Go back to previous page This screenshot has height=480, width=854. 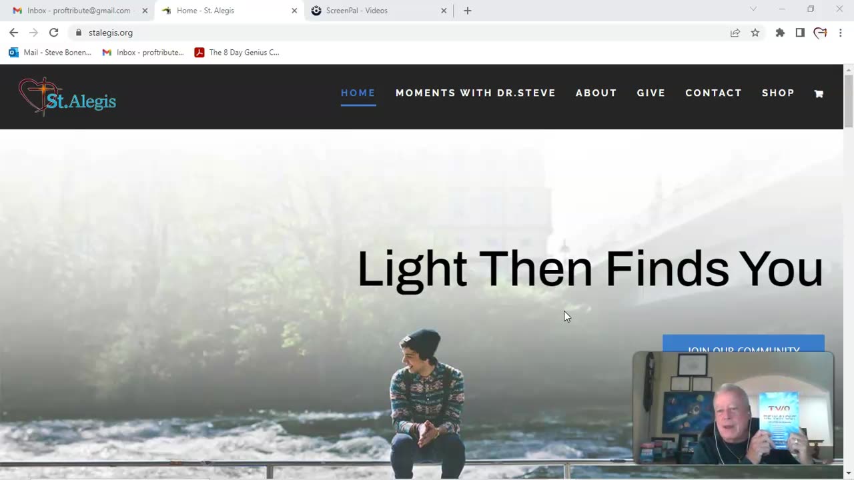(x=13, y=33)
